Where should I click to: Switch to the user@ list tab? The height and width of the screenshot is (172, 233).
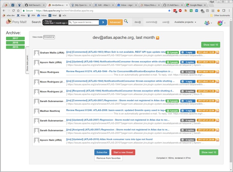click(166, 22)
